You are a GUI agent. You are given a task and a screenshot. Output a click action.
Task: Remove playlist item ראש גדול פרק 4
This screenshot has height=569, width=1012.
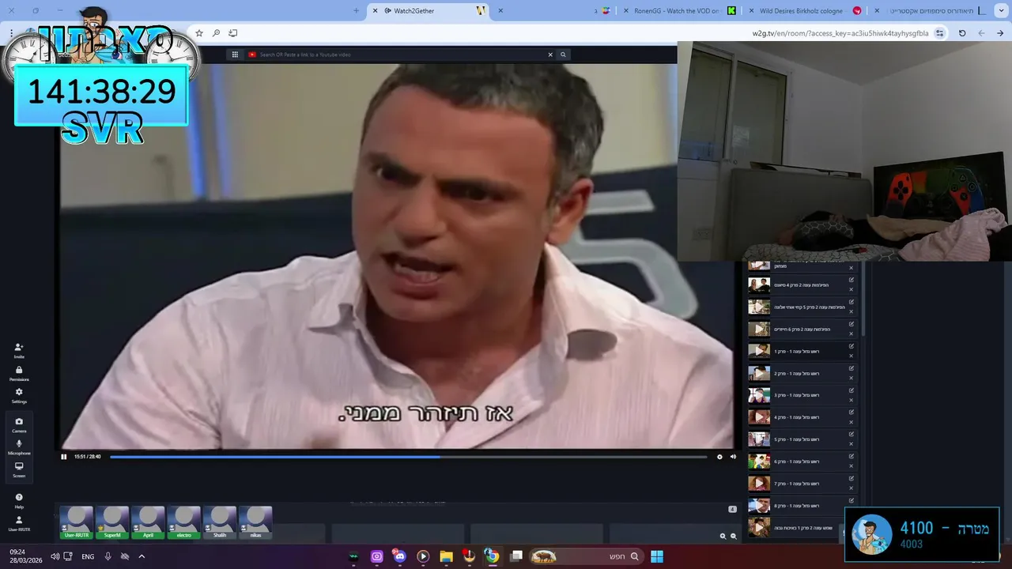tap(852, 422)
